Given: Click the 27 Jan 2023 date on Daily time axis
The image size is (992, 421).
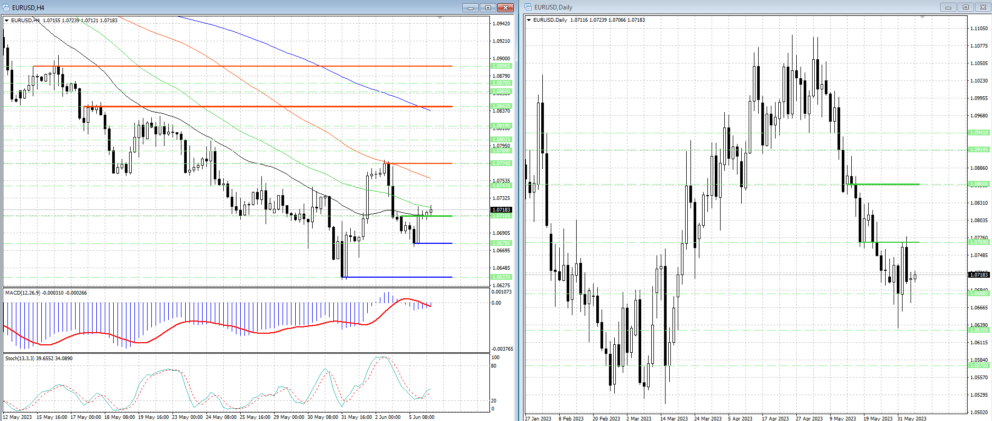Looking at the screenshot, I should [538, 418].
